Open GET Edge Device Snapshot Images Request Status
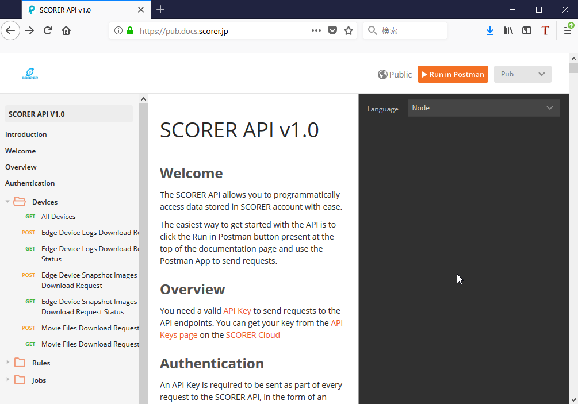The image size is (578, 404). pyautogui.click(x=89, y=307)
